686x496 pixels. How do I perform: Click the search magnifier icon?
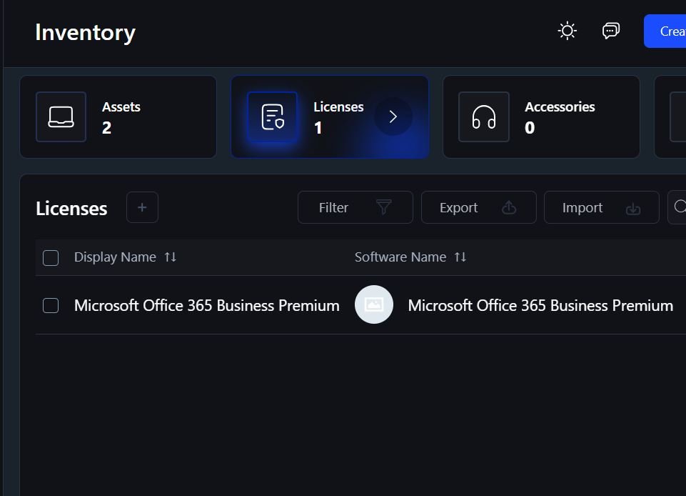coord(680,207)
